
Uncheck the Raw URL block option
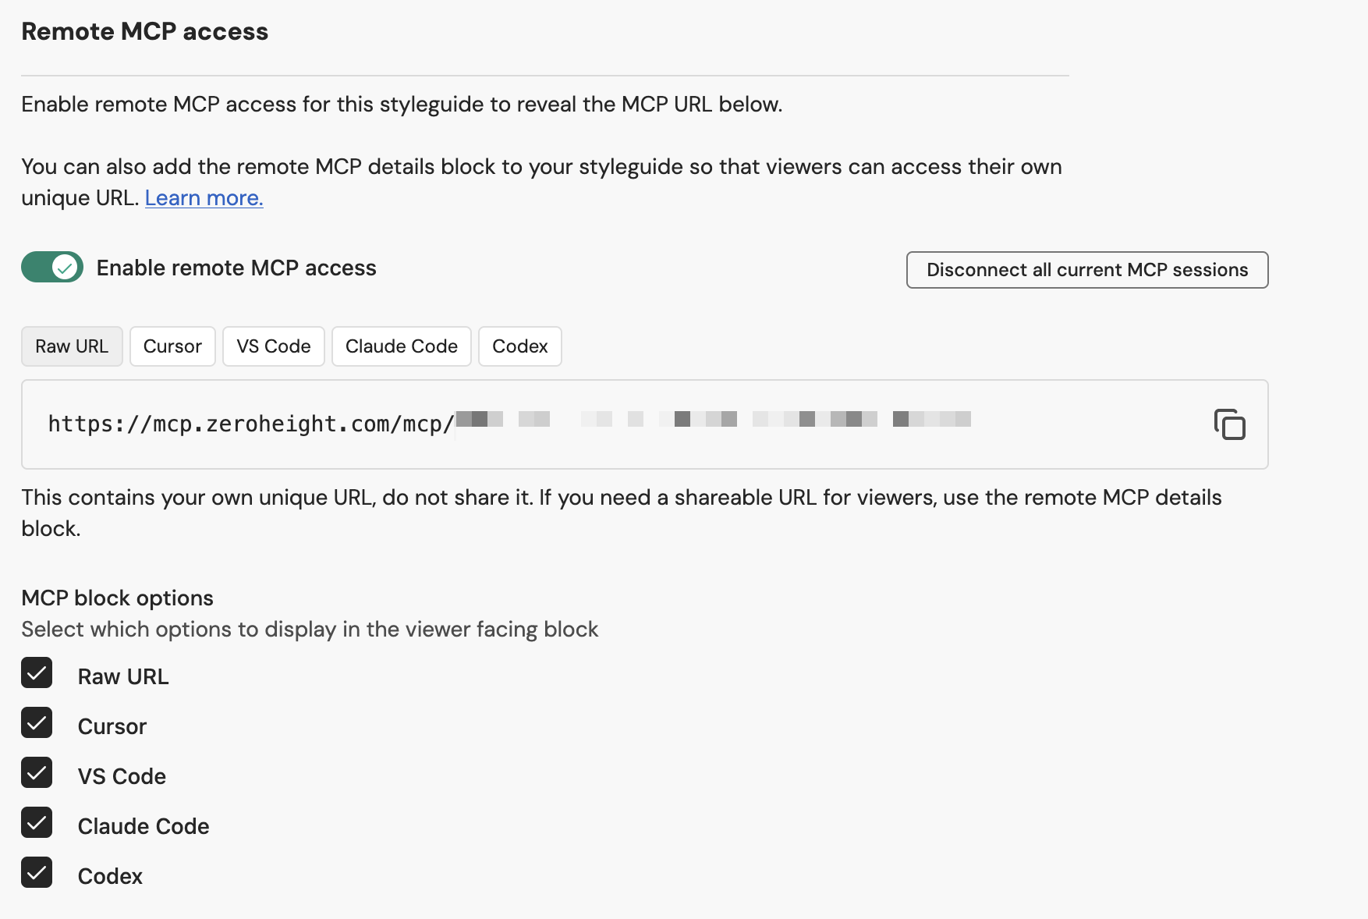[x=36, y=673]
